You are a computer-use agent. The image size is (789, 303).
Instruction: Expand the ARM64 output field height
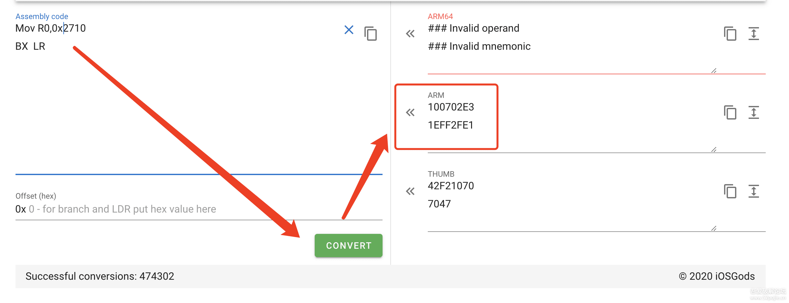click(753, 34)
